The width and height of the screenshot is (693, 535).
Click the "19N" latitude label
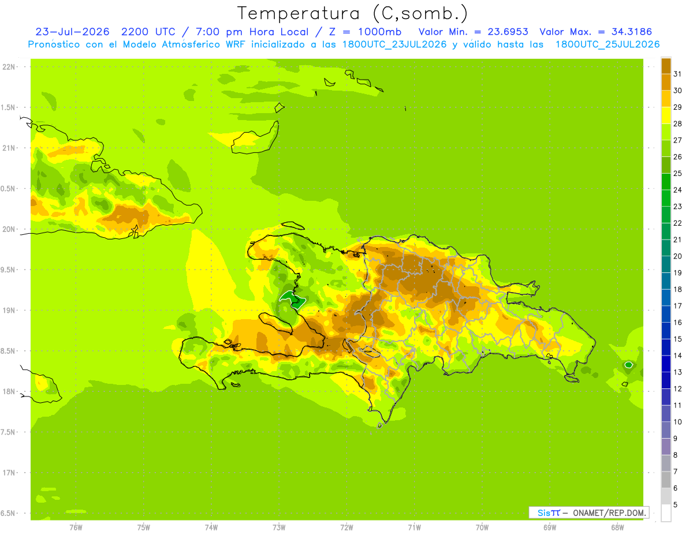point(10,310)
